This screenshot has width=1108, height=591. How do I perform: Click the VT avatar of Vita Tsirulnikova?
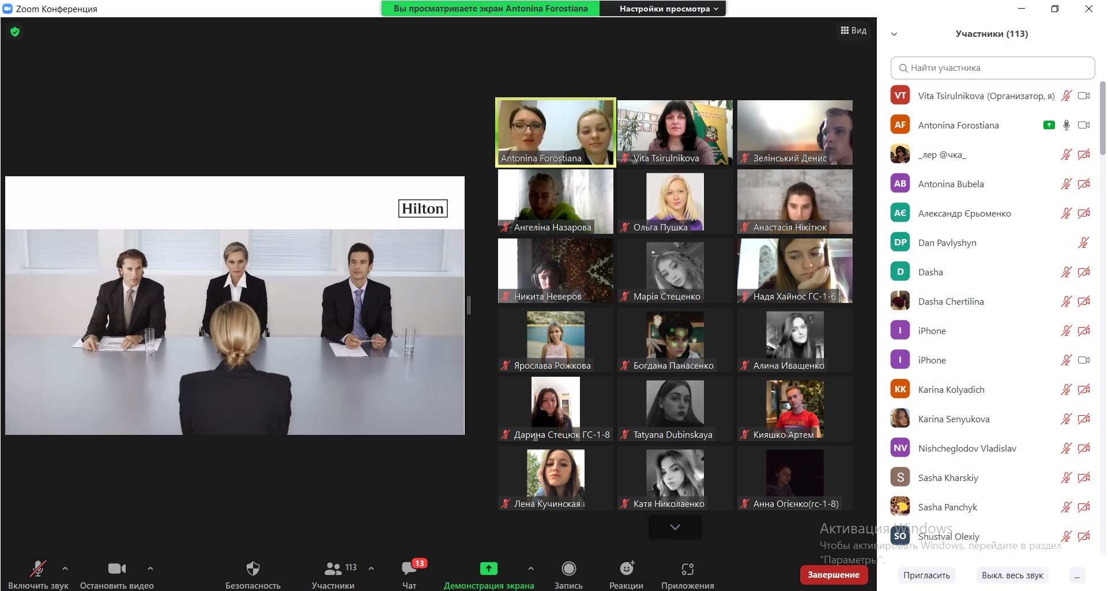(900, 96)
